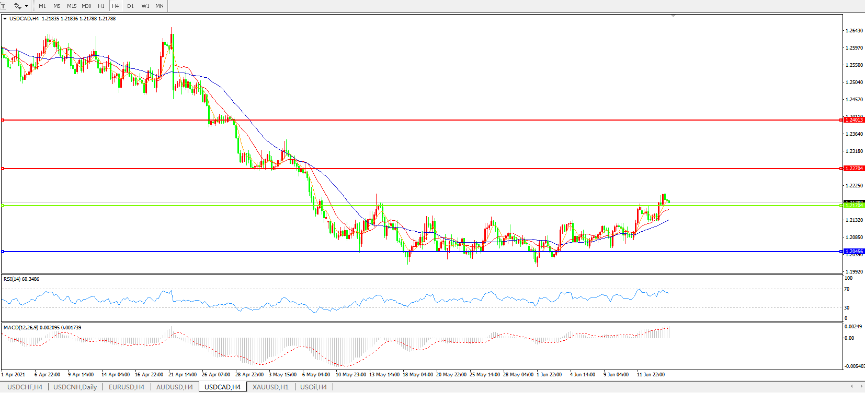
Task: Enable the D1 daily timeframe
Action: point(130,6)
